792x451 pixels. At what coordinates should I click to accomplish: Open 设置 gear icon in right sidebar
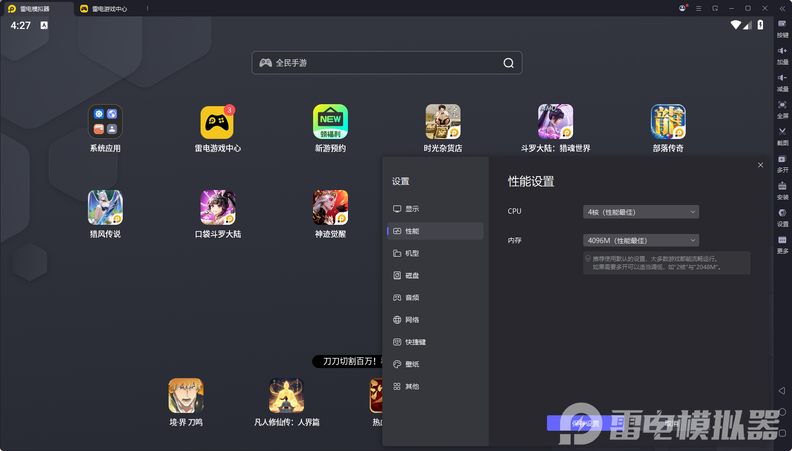782,218
